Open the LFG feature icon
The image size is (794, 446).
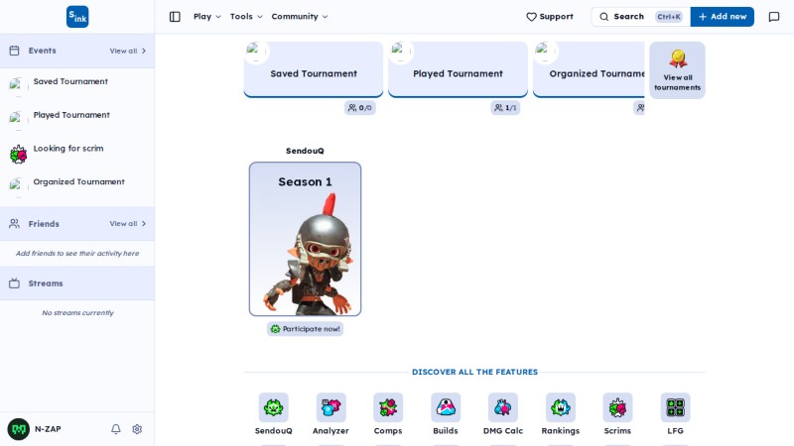[675, 407]
